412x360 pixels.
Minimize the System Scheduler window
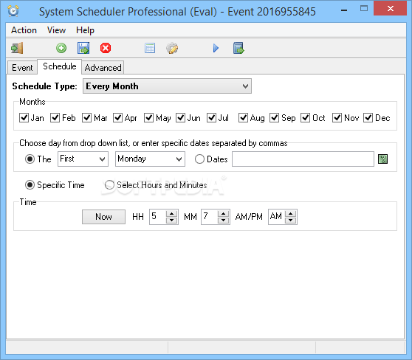pyautogui.click(x=344, y=10)
